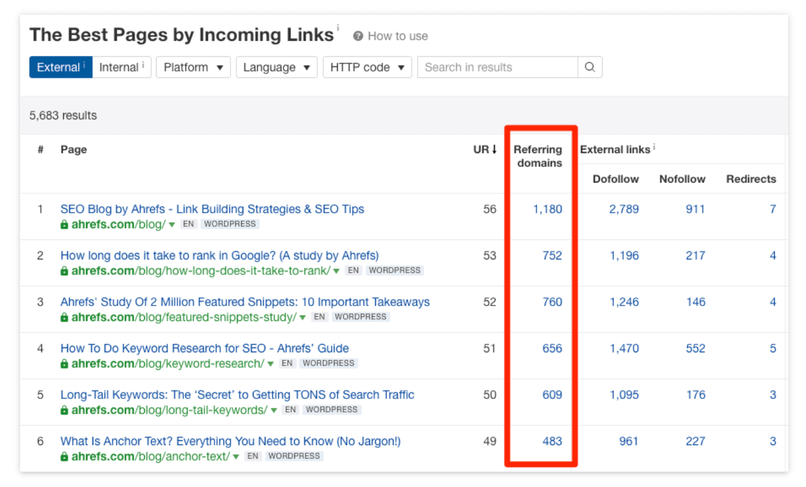The height and width of the screenshot is (487, 806).
Task: Click nofollow count 911
Action: pos(695,209)
